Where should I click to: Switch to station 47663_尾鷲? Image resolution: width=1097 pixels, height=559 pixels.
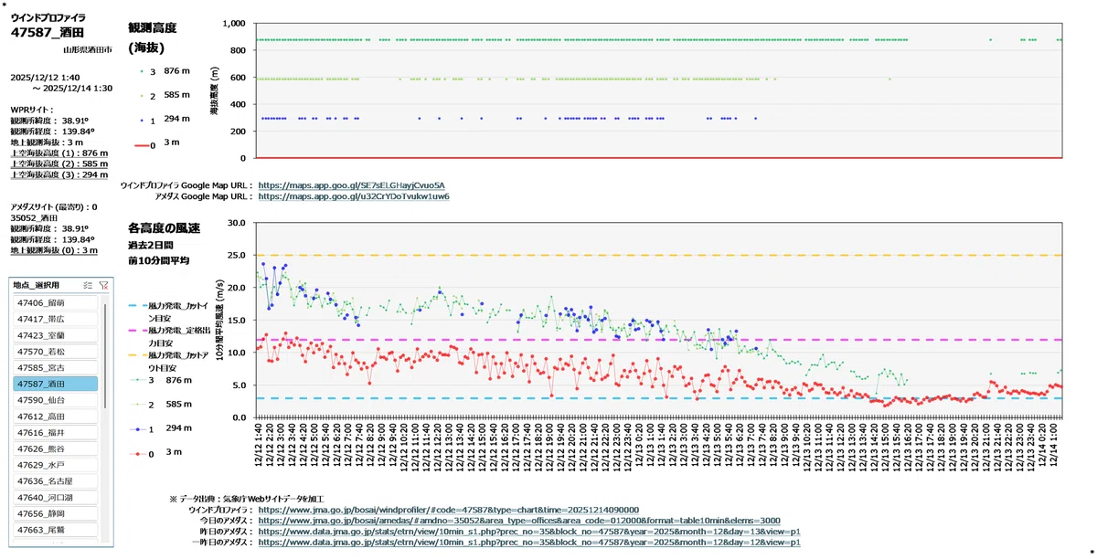click(x=55, y=530)
